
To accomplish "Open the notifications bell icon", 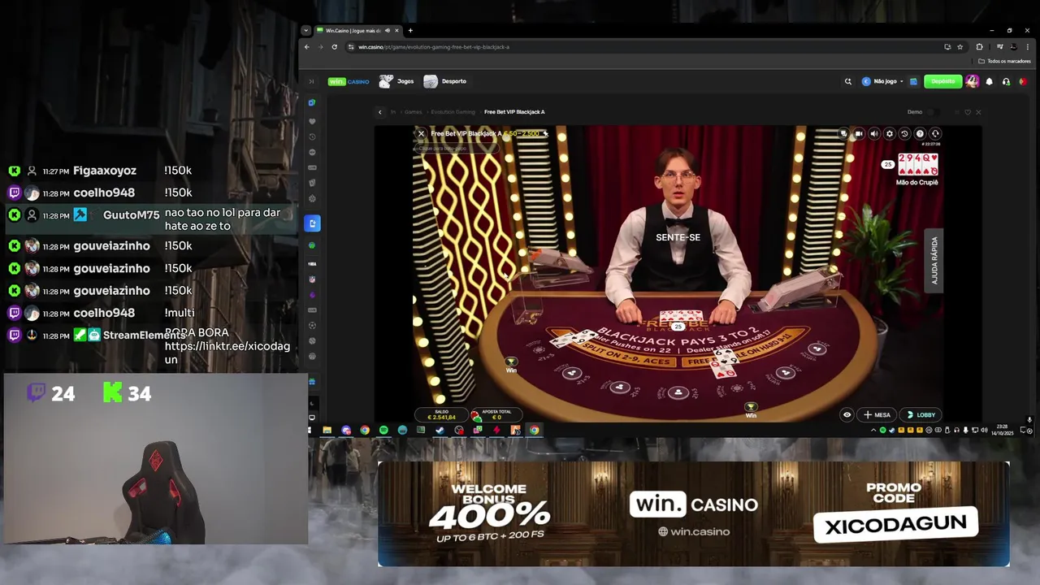I will [x=989, y=81].
